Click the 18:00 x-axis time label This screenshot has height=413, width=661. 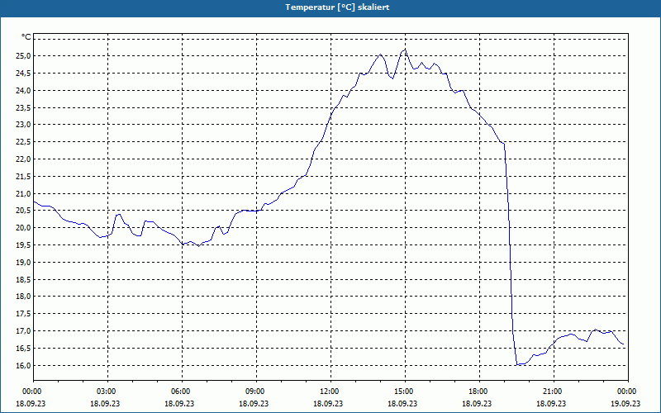pyautogui.click(x=479, y=391)
